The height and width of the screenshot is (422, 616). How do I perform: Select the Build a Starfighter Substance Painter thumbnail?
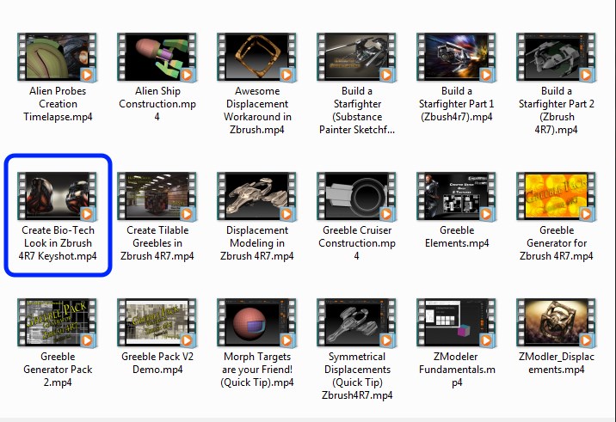click(357, 58)
